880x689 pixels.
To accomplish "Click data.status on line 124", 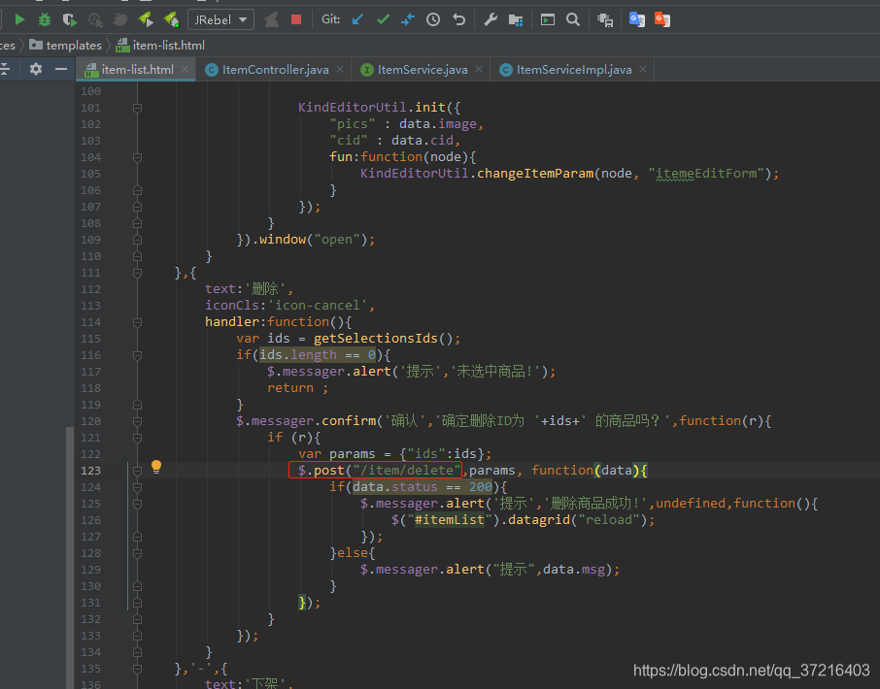I will [395, 487].
